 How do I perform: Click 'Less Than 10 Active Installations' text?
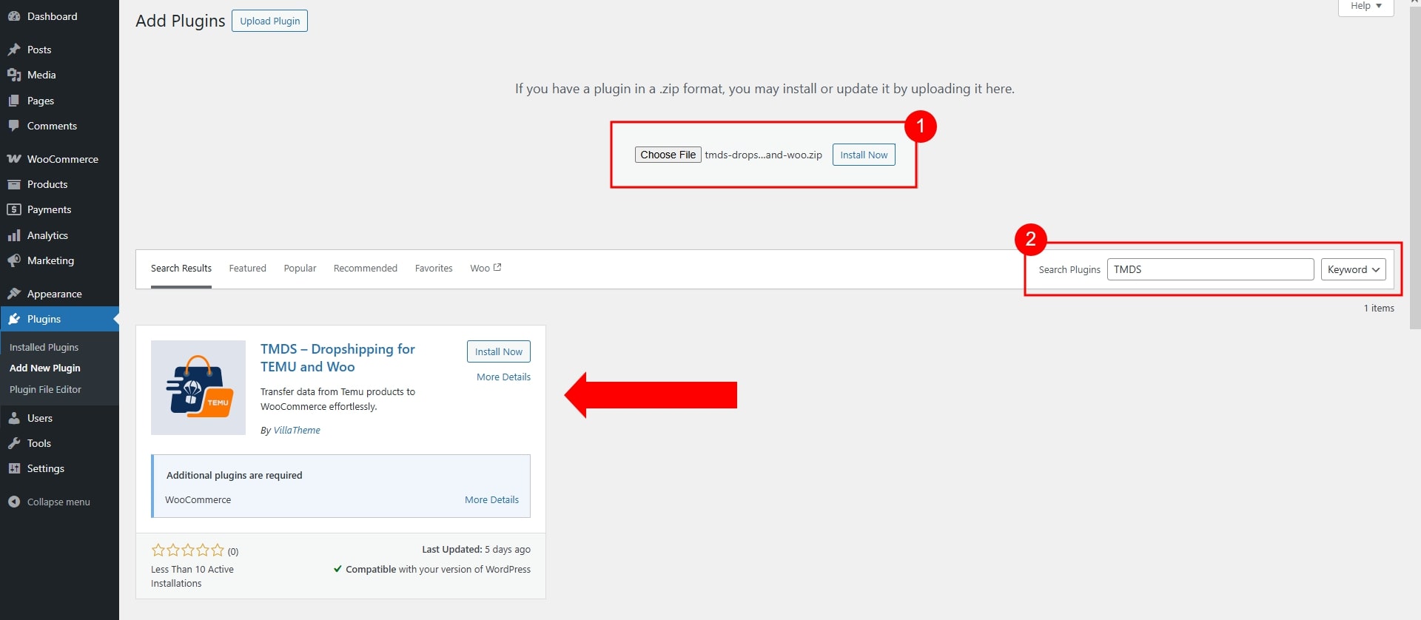pyautogui.click(x=192, y=576)
